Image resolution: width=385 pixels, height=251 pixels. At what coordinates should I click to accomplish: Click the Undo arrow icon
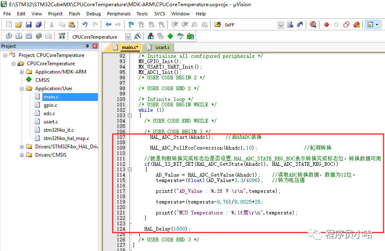tap(85, 25)
